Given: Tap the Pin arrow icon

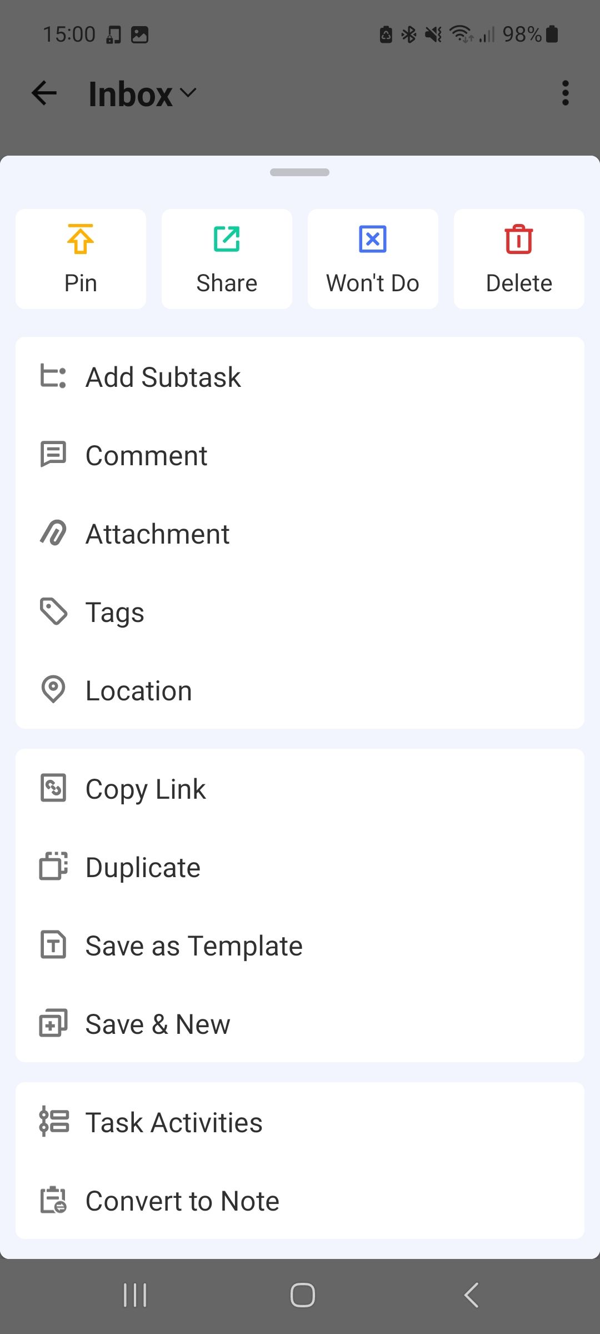Looking at the screenshot, I should tap(81, 240).
